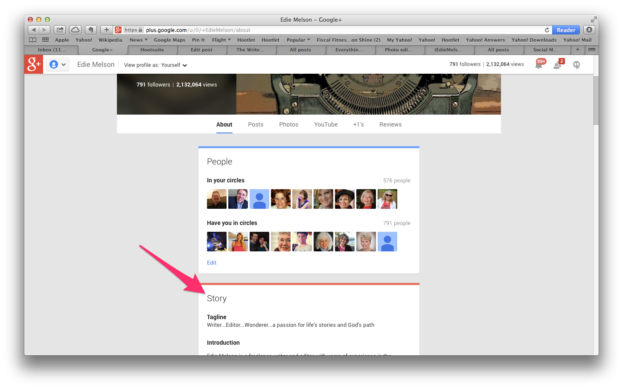Click the typewriter cover photo
The width and height of the screenshot is (623, 389).
(368, 94)
